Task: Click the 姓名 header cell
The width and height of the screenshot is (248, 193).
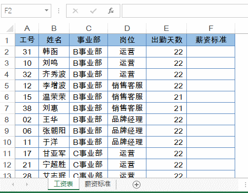Action: click(54, 40)
